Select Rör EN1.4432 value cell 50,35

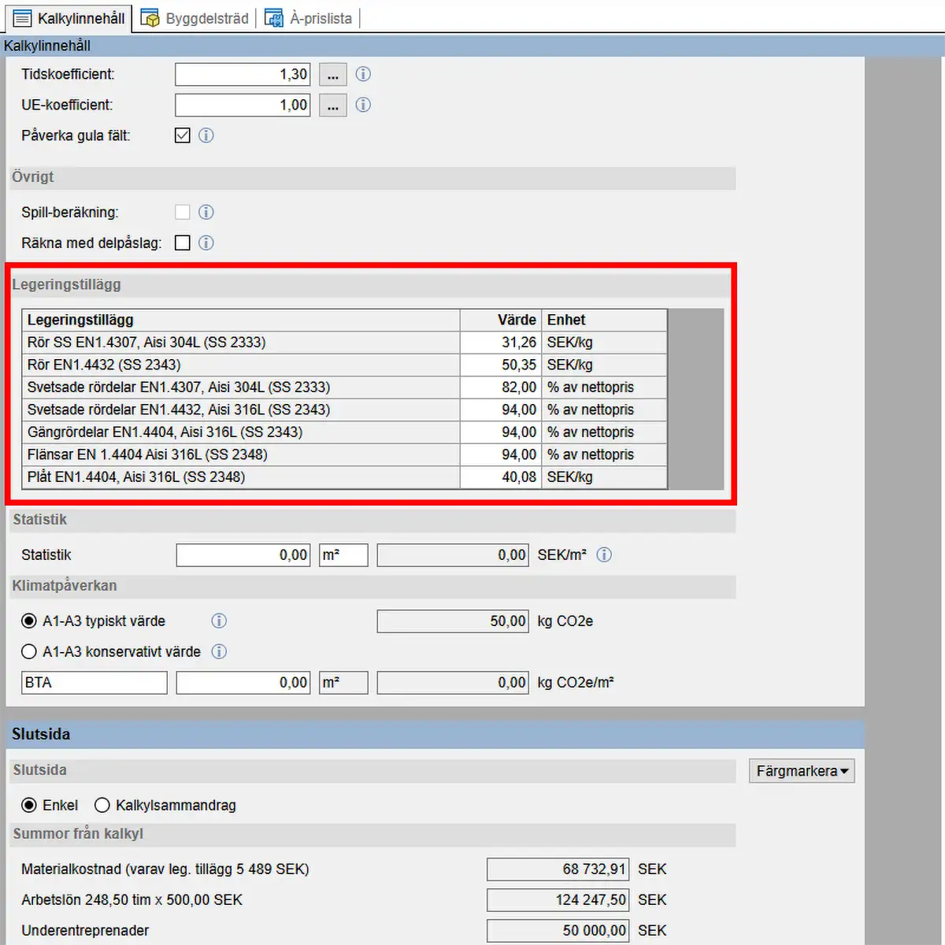501,365
